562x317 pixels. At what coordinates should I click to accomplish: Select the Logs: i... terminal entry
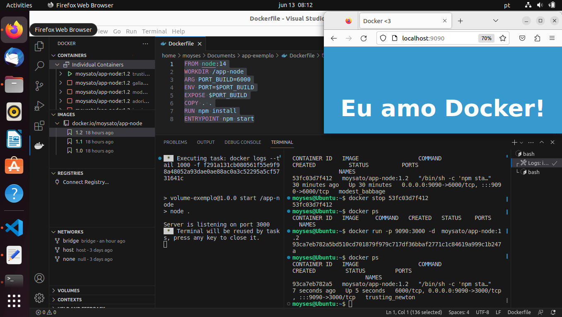pyautogui.click(x=535, y=163)
